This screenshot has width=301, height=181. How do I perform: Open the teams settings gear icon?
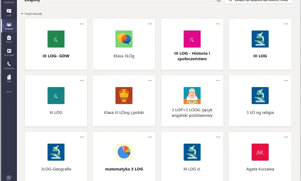point(219,1)
